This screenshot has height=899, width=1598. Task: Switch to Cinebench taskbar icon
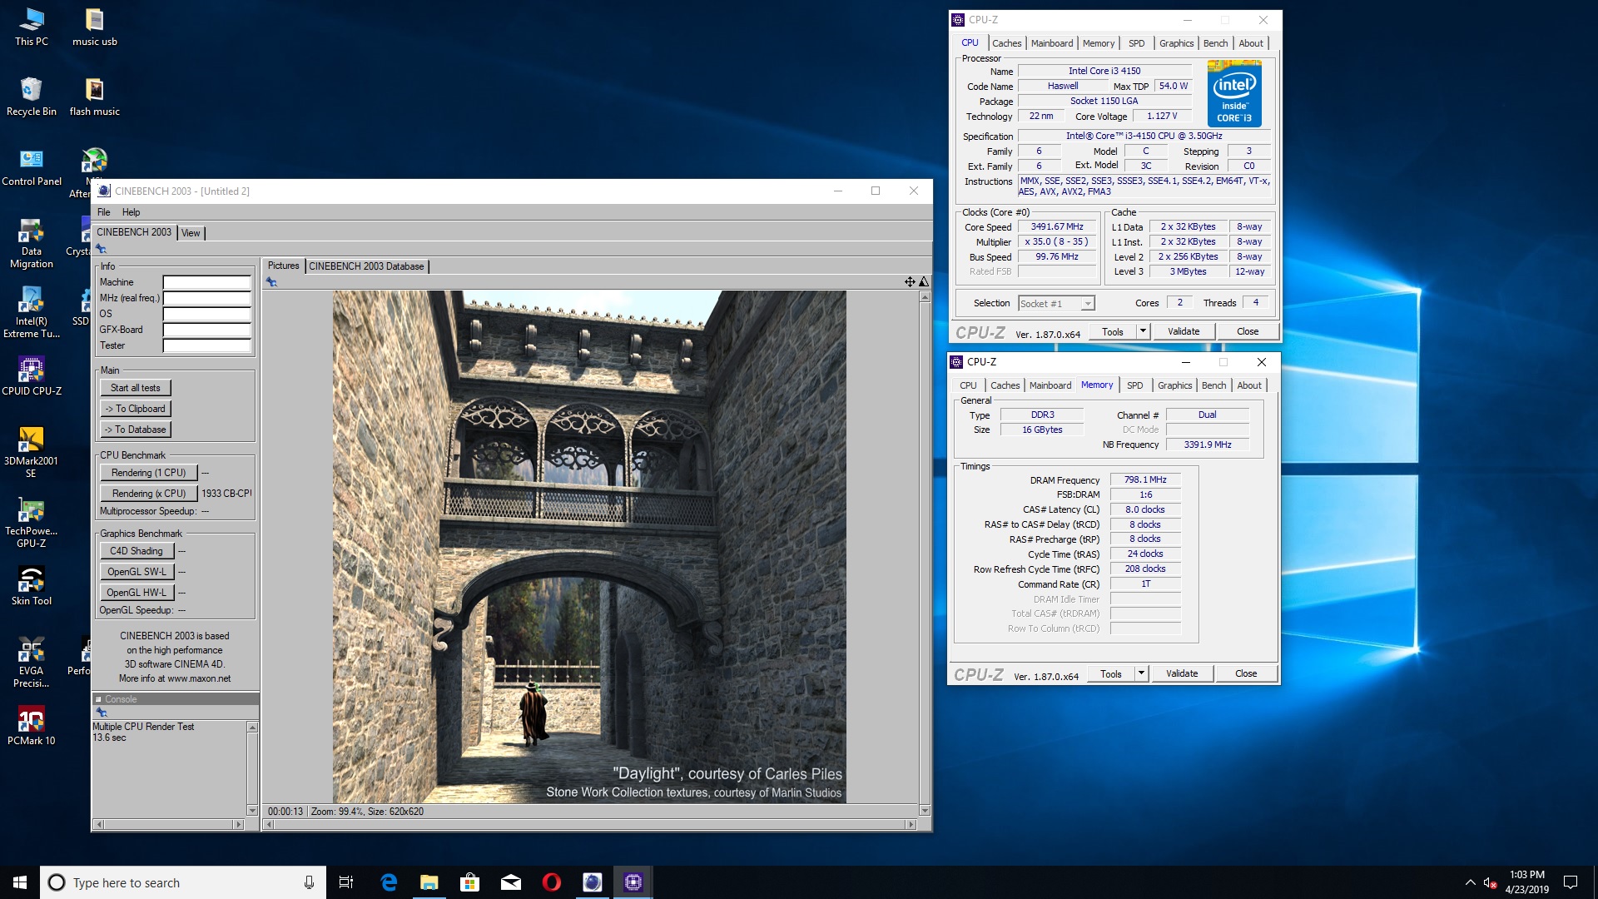[x=592, y=882]
